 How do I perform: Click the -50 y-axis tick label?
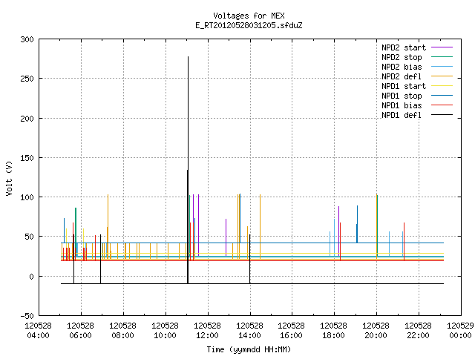[x=27, y=316]
